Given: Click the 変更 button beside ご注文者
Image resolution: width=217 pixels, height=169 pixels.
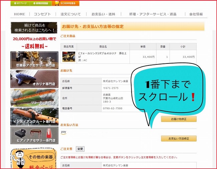Looking at the screenshot, I should pos(80,149).
